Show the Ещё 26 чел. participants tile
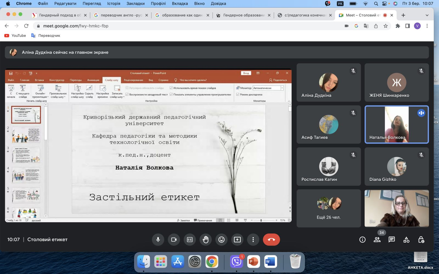Image resolution: width=439 pixels, height=274 pixels. pyautogui.click(x=329, y=208)
